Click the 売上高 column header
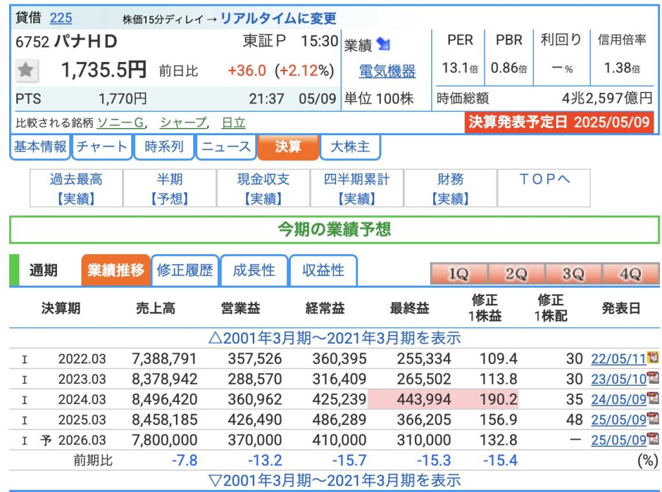Viewport: 662px width, 492px height. pos(156,308)
